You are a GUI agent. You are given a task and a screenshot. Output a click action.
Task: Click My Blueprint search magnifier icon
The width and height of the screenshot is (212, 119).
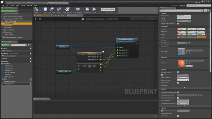[x=26, y=45]
